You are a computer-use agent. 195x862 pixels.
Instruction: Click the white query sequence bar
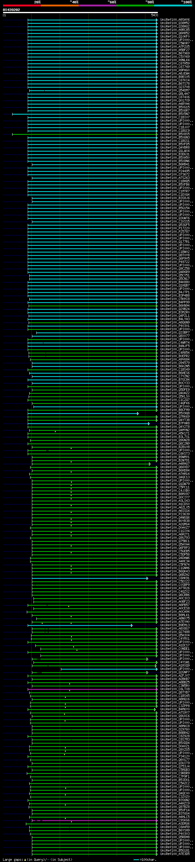(x=80, y=12)
